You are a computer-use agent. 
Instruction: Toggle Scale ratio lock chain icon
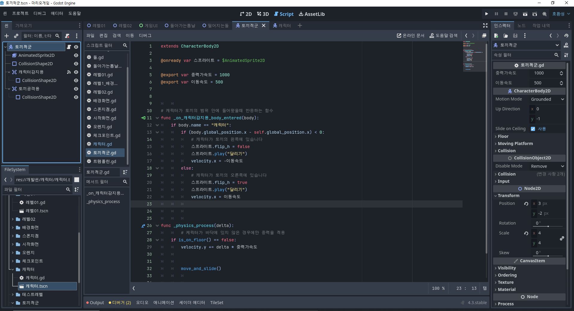point(562,238)
